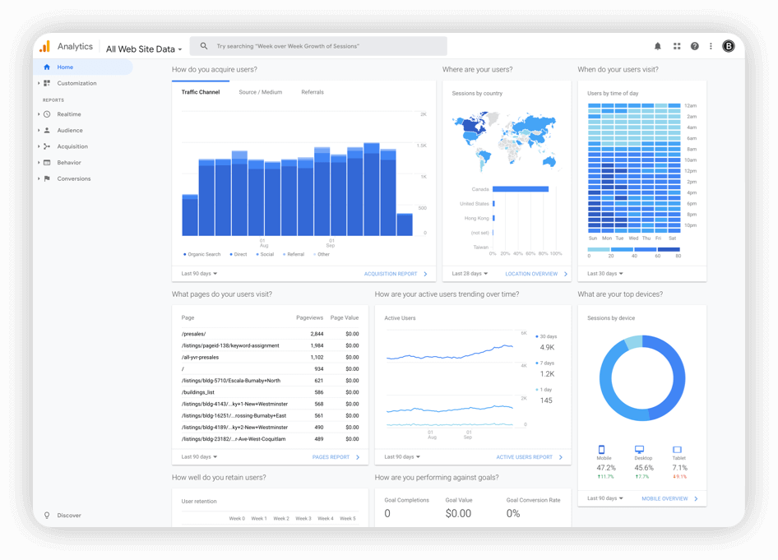778x560 pixels.
Task: Click the Conversions flag icon
Action: [47, 178]
